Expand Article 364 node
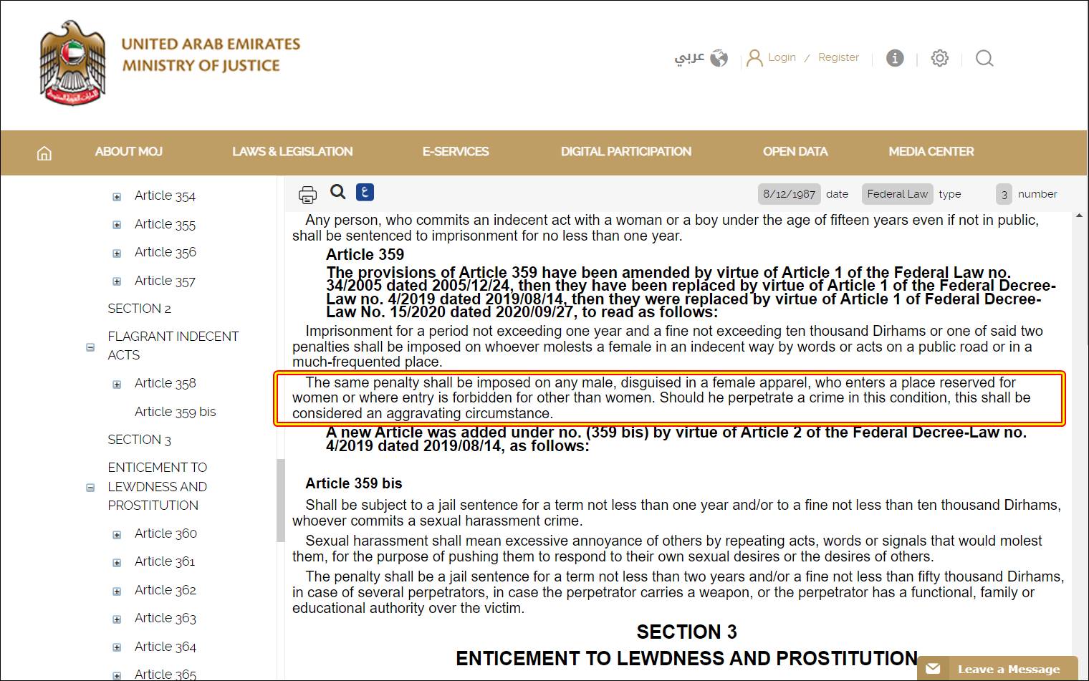This screenshot has height=681, width=1089. click(117, 647)
